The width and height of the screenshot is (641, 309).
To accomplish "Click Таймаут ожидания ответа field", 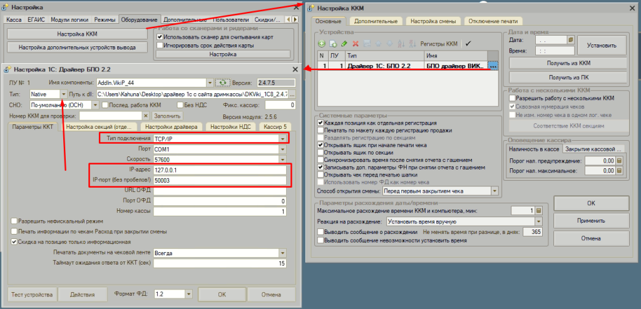I will pos(220,263).
